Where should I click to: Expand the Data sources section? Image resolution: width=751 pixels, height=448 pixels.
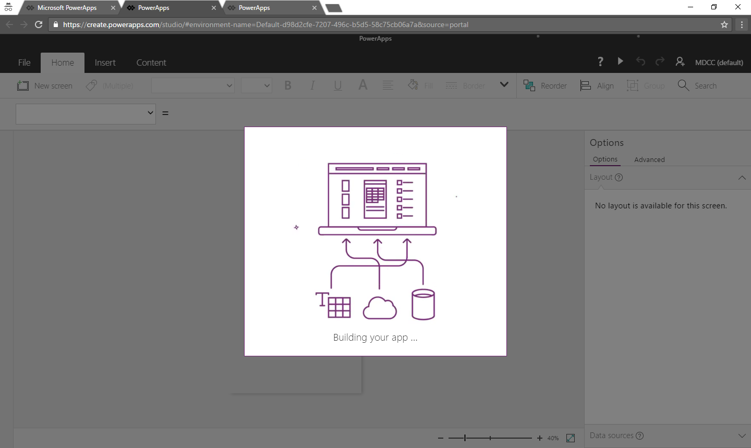point(742,435)
